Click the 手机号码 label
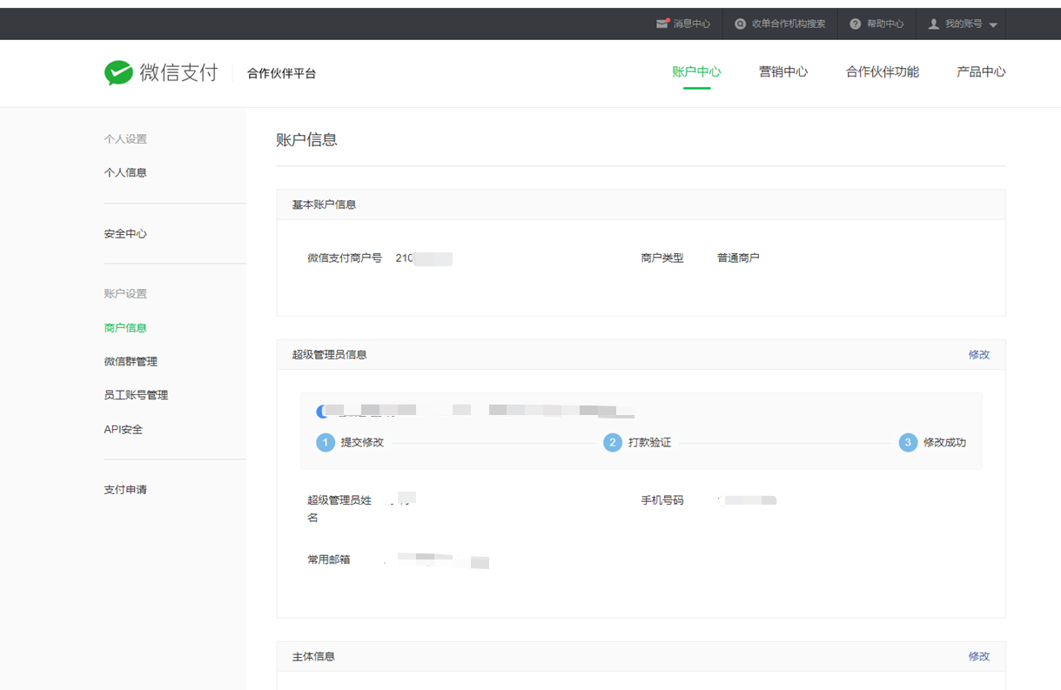 662,500
